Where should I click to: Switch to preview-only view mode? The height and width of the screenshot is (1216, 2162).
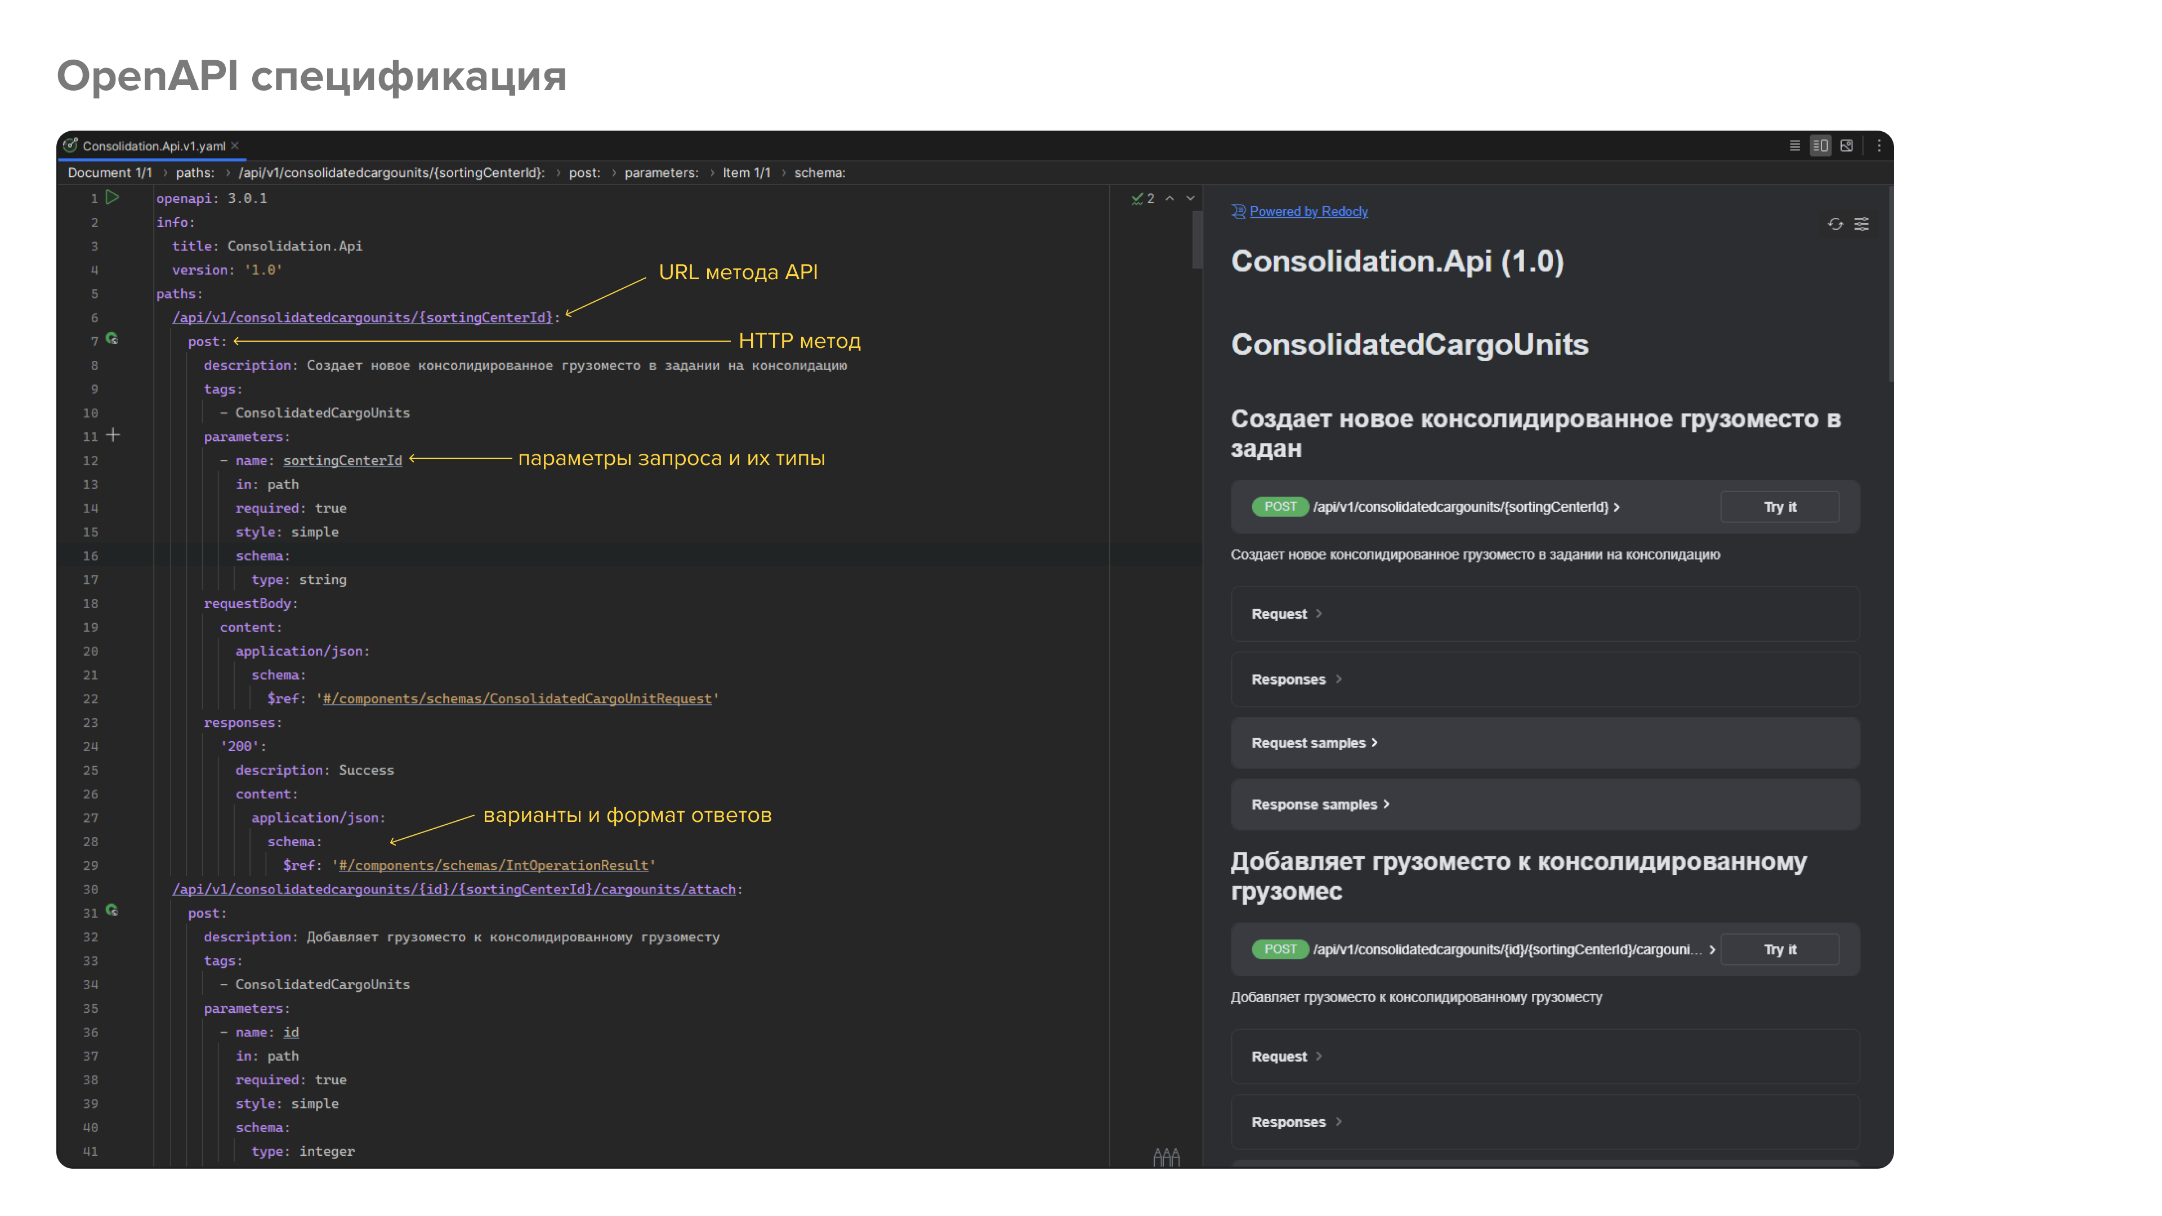tap(1847, 146)
